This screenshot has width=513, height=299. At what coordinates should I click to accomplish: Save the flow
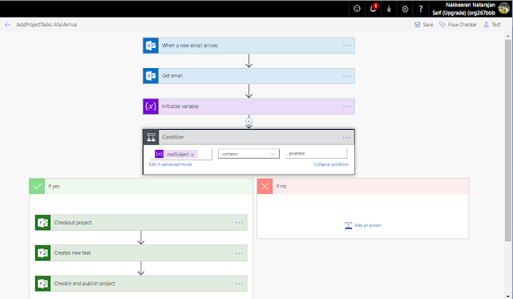pyautogui.click(x=424, y=25)
